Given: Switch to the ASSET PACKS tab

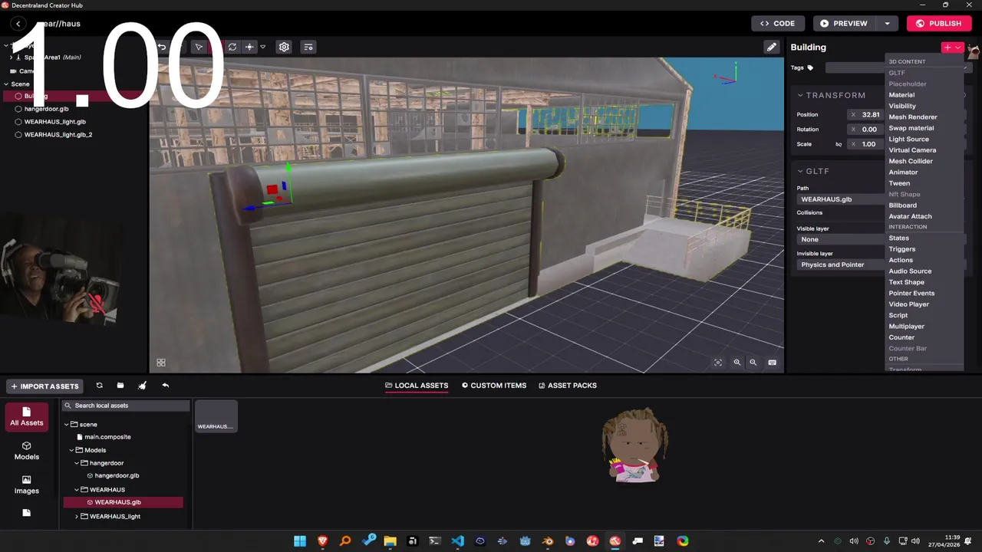Looking at the screenshot, I should [x=568, y=386].
